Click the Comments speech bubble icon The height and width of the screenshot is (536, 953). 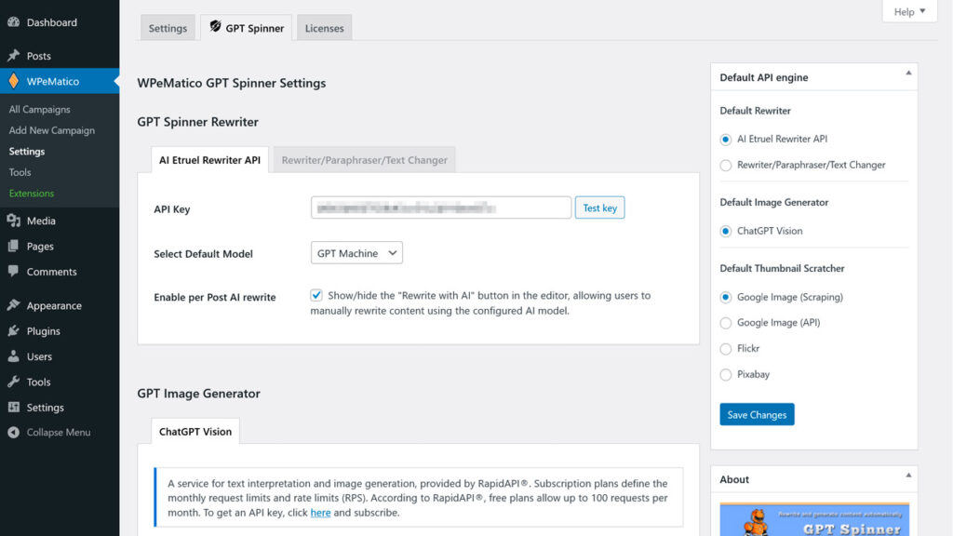(x=13, y=272)
